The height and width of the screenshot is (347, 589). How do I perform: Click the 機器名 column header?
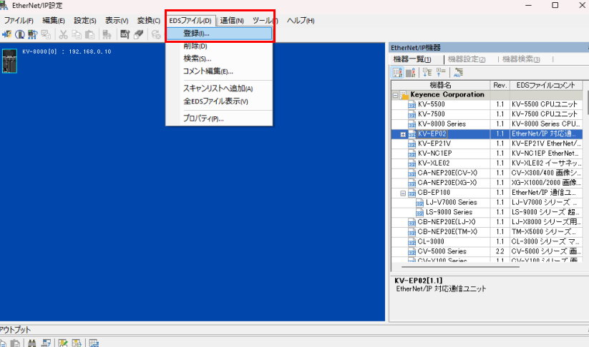coord(441,86)
